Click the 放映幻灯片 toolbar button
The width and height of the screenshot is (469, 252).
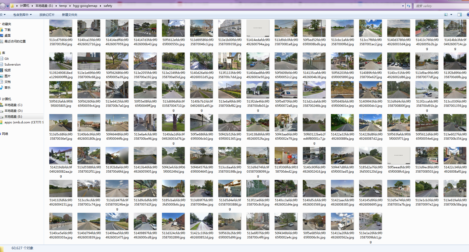click(47, 15)
